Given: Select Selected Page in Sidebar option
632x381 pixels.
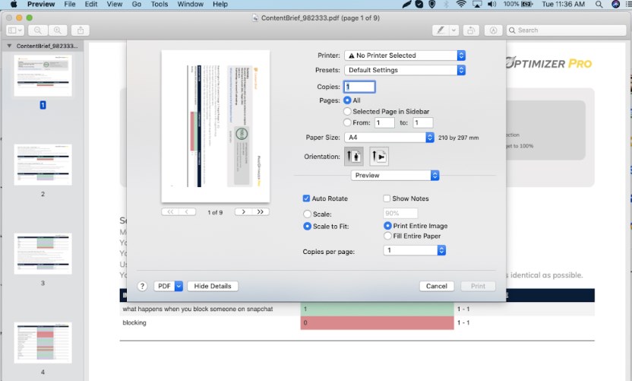Looking at the screenshot, I should (x=347, y=111).
